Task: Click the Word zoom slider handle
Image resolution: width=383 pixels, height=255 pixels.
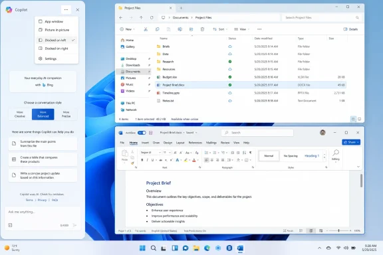Action: click(338, 230)
